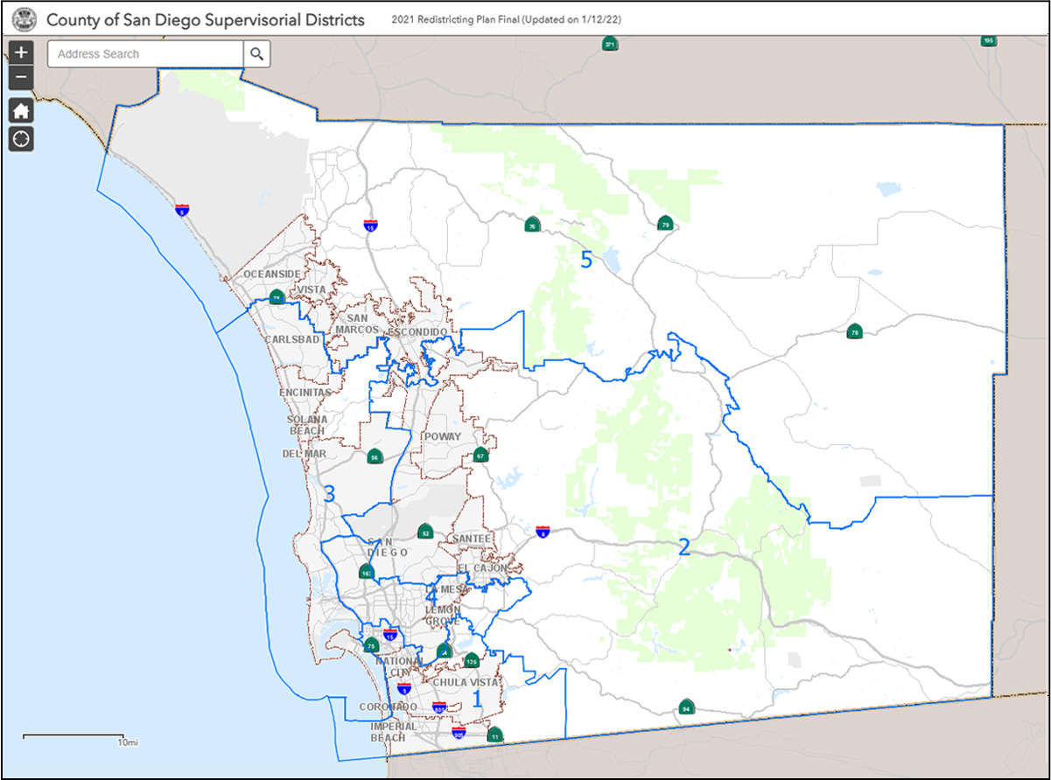Click the magnifier search button

coord(256,54)
